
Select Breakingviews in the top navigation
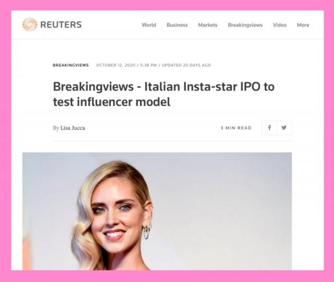pos(245,25)
